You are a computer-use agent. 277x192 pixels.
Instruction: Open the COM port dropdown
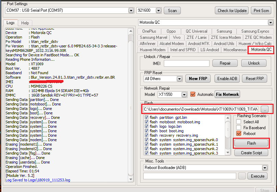point(131,10)
